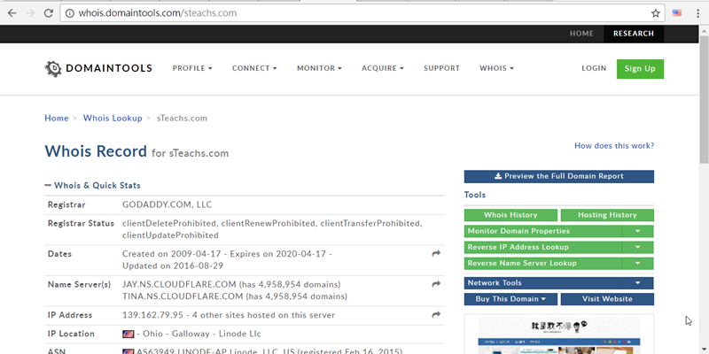Click Reverse Name Server Lookup button

point(543,263)
